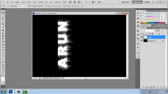
Task: Open the Auto-Select Group dropdown
Action: (x=21, y=6)
